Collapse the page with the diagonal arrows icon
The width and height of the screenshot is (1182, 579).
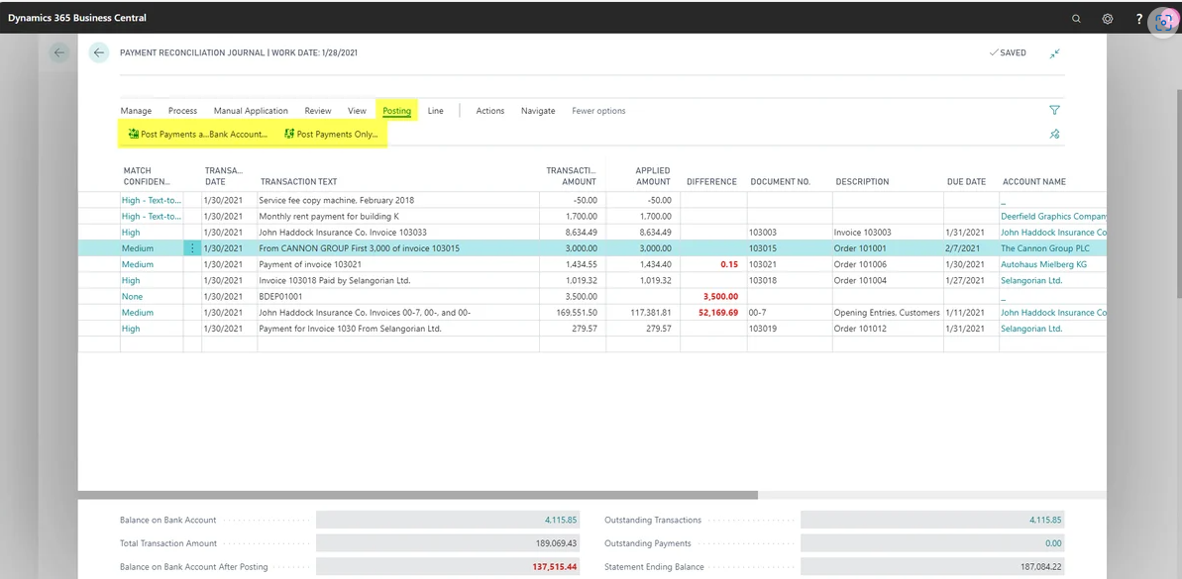(1054, 53)
